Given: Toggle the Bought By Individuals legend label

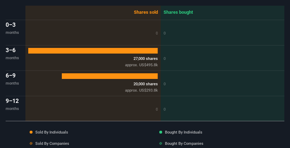Looking at the screenshot, I should [183, 132].
